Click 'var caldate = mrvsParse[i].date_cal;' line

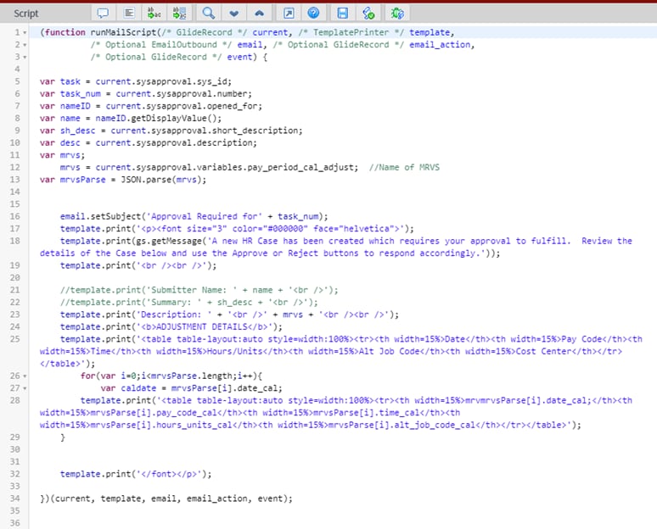coord(191,388)
